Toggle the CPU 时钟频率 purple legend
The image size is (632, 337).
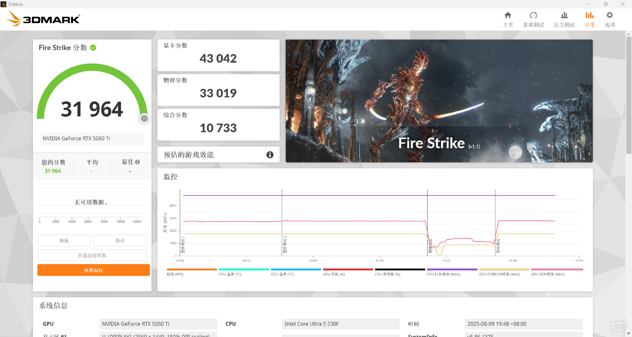pos(452,272)
